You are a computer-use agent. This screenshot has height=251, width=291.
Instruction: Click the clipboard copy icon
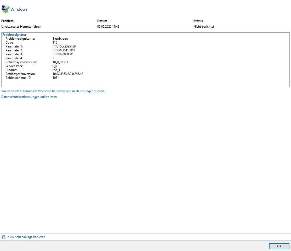tap(3, 237)
